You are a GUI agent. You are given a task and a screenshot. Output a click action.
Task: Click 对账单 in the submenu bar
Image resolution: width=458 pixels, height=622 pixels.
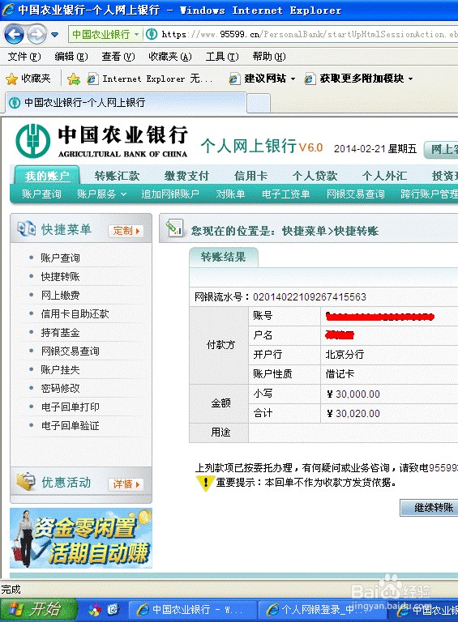coord(230,194)
